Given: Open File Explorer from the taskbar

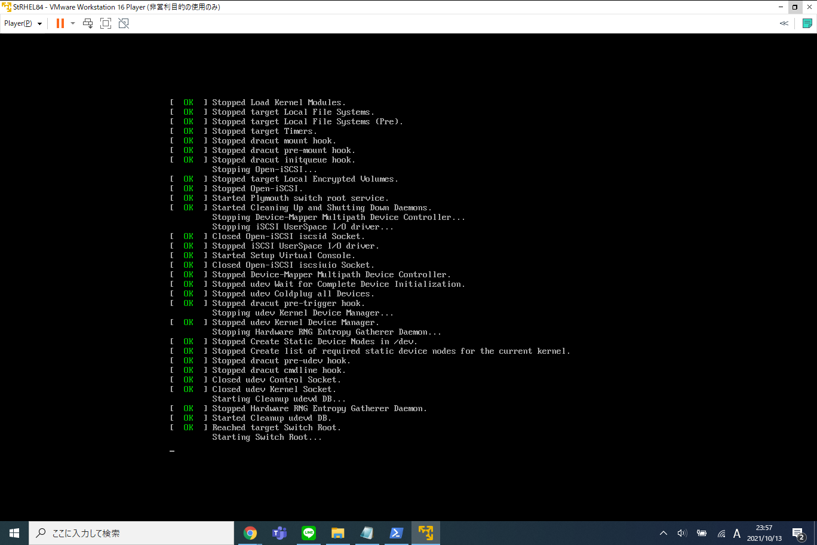Looking at the screenshot, I should click(338, 533).
